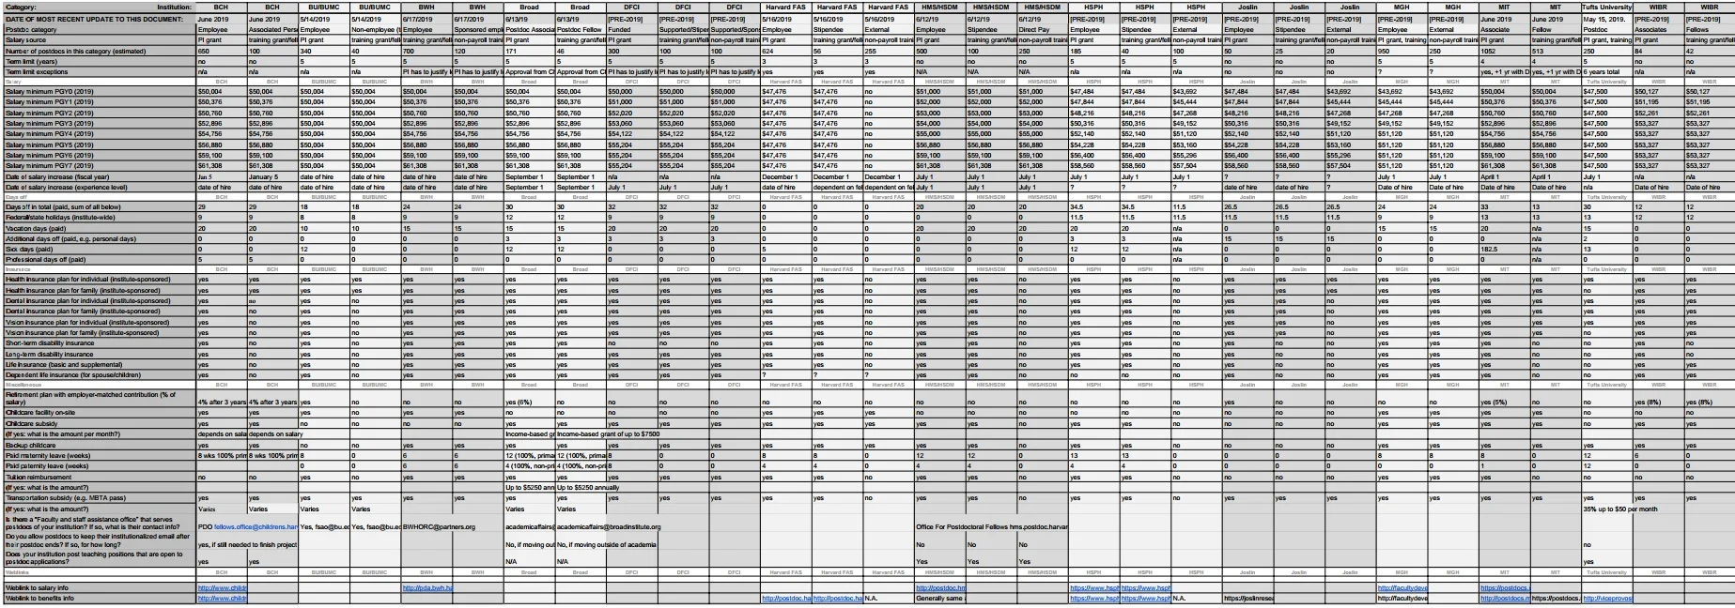This screenshot has height=608, width=1735.
Task: Select the 'May 15, 2019.' date cell
Action: pyautogui.click(x=1607, y=19)
